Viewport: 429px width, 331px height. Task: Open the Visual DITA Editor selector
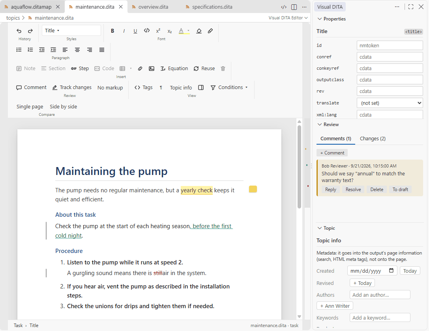click(x=288, y=18)
